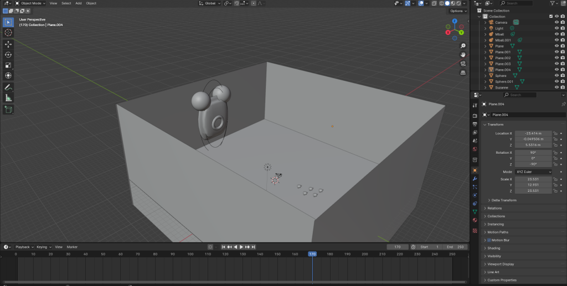Expand the Relations panel
Viewport: 567px width, 286px height.
click(x=494, y=209)
